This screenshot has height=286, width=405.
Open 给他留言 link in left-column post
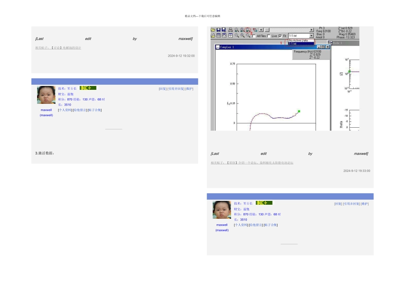[x=80, y=110]
